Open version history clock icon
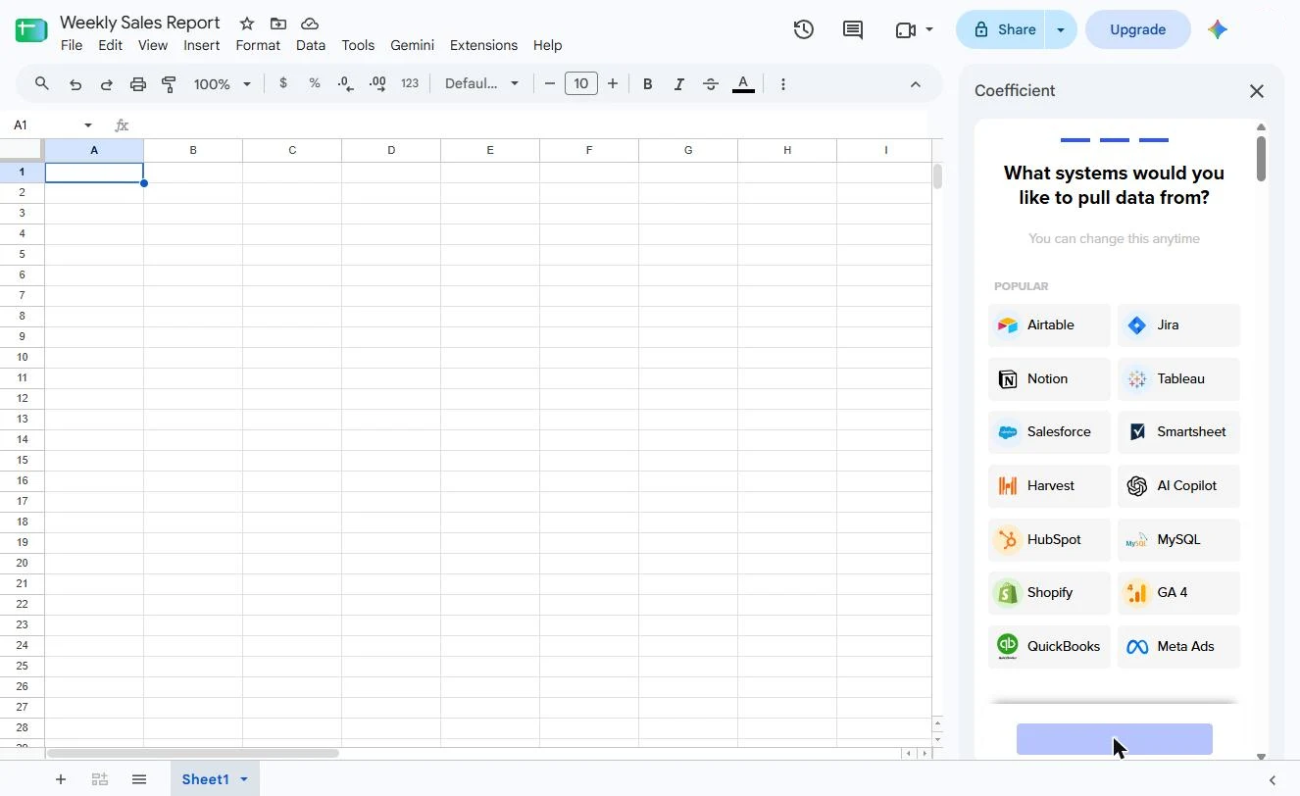 point(804,29)
